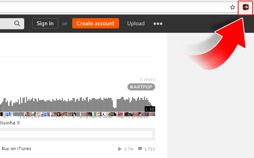This screenshot has width=254, height=158.
Task: Select the #ARTPOP tag
Action: point(141,87)
